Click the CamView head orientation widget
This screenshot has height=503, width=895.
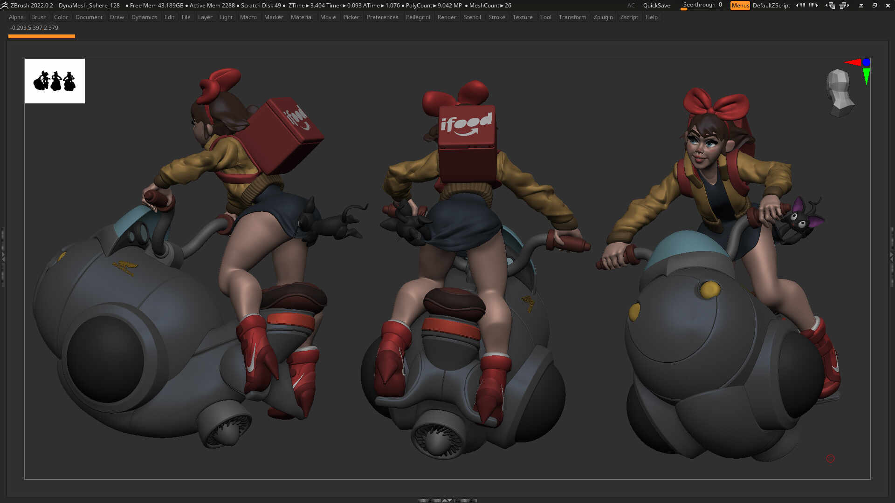(x=840, y=93)
